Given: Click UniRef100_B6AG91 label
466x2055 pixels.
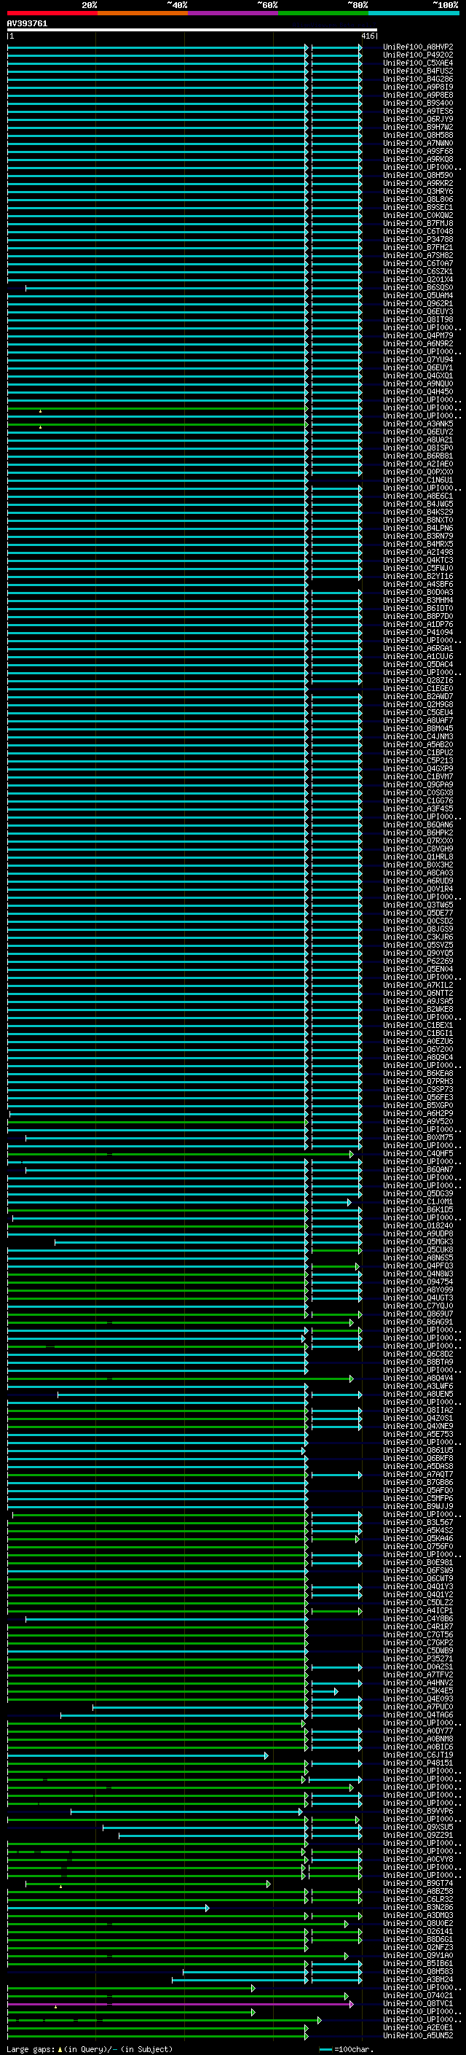Looking at the screenshot, I should (x=417, y=1321).
